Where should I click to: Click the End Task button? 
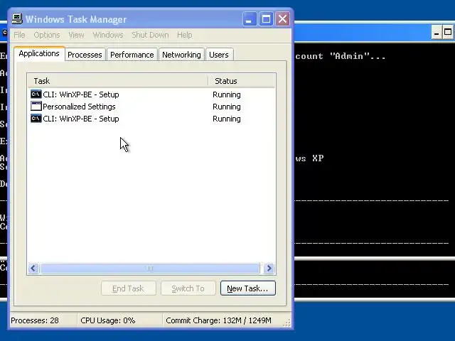[x=128, y=288]
